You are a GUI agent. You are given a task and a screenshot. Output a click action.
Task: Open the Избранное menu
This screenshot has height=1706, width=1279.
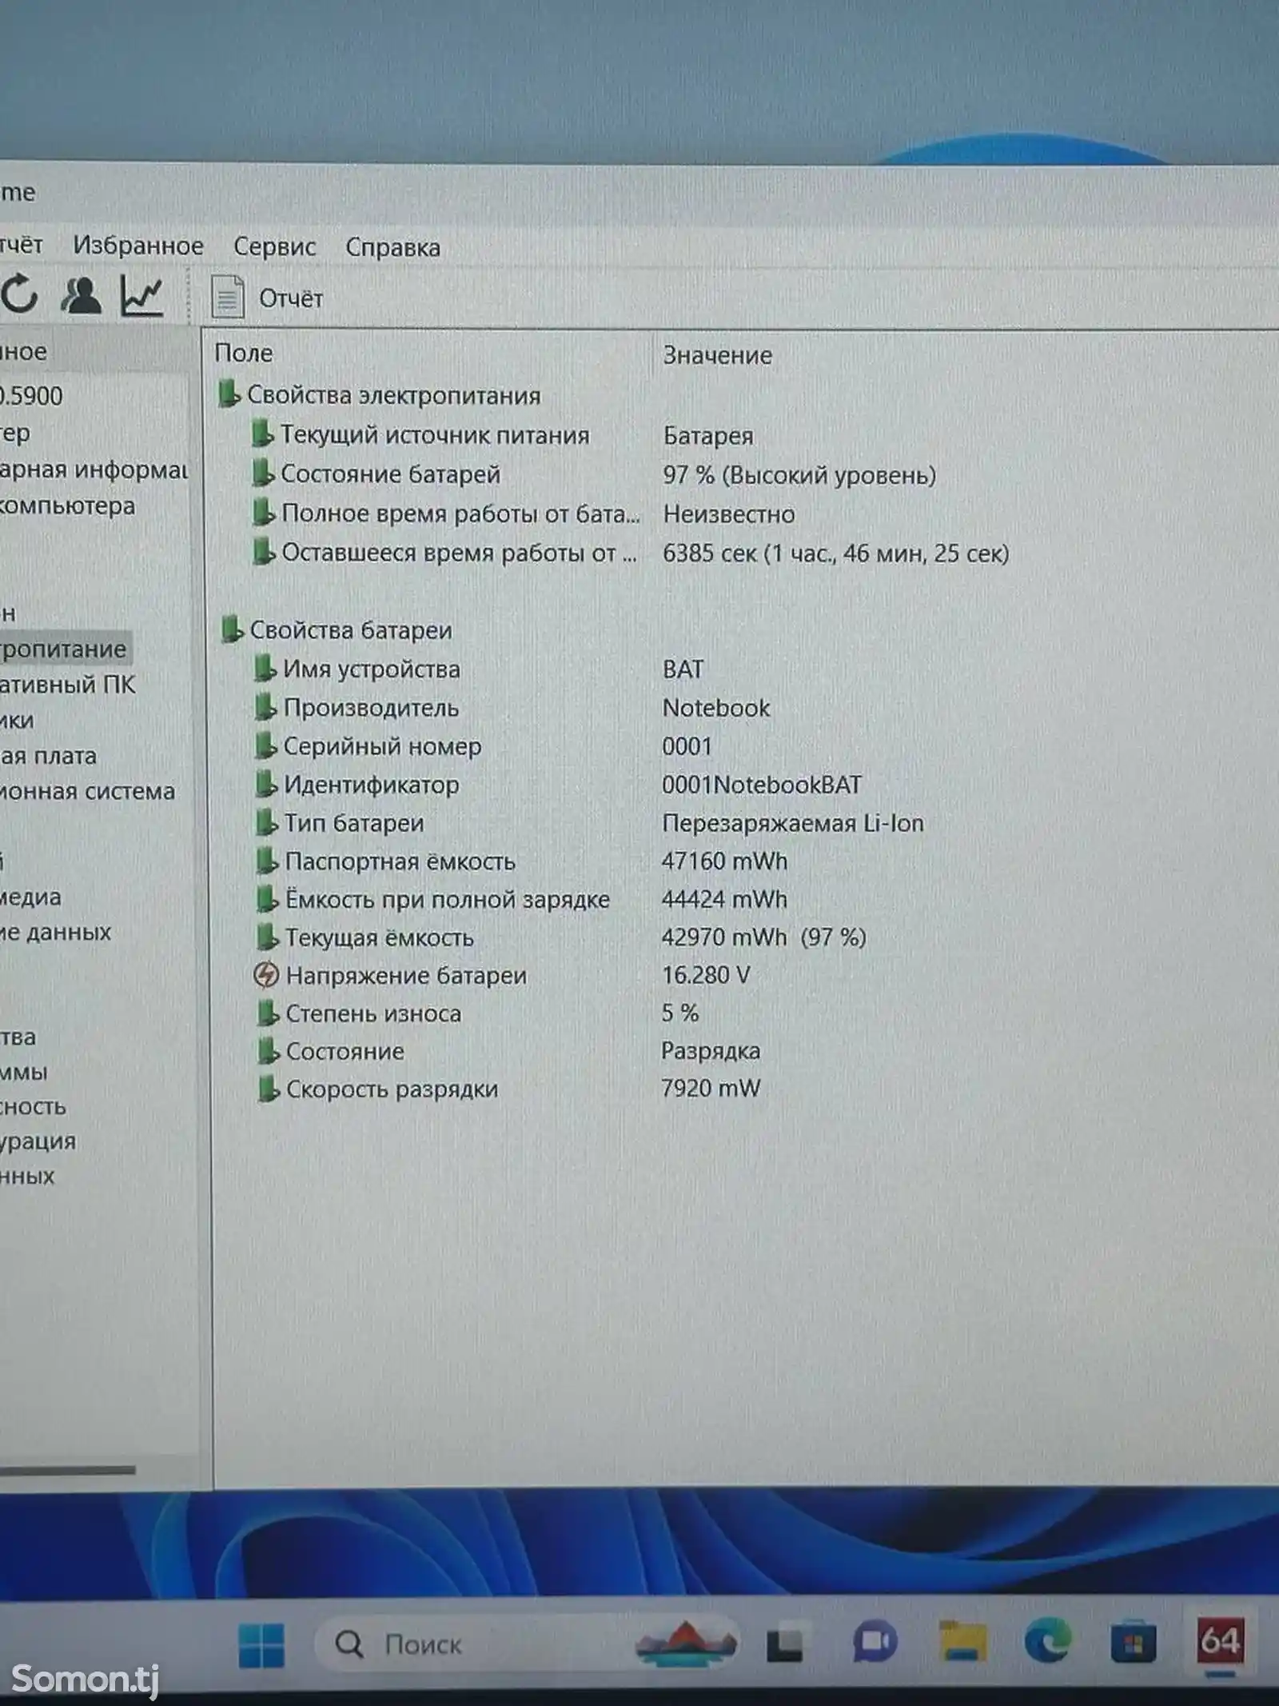tap(138, 246)
